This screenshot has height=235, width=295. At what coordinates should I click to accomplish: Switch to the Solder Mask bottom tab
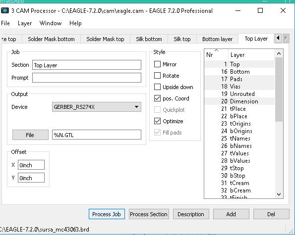[x=51, y=39]
